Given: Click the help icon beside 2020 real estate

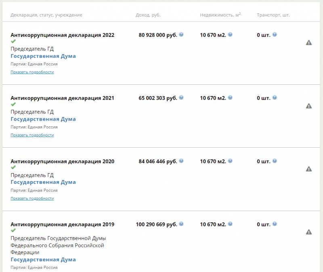Looking at the screenshot, I should (x=230, y=161).
